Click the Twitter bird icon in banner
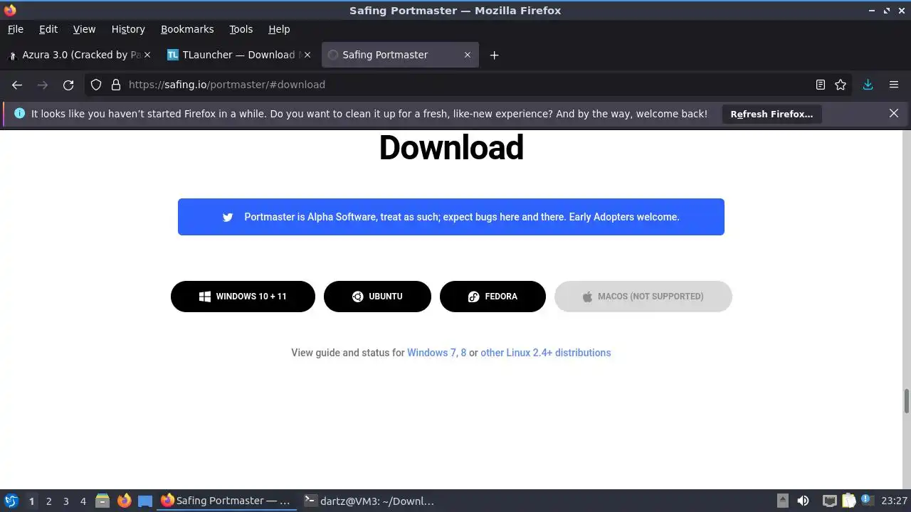This screenshot has height=512, width=911. coord(228,217)
